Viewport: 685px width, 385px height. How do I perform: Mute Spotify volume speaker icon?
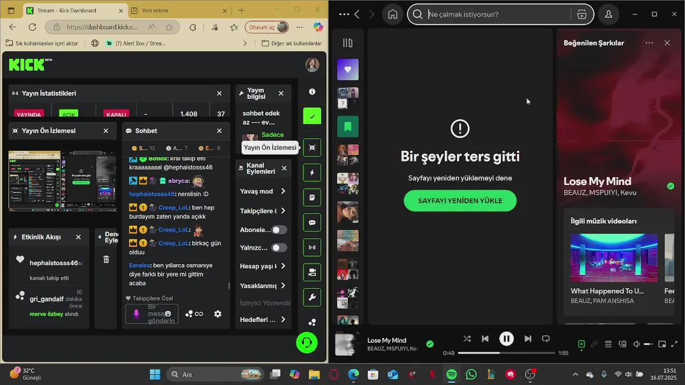pyautogui.click(x=637, y=344)
